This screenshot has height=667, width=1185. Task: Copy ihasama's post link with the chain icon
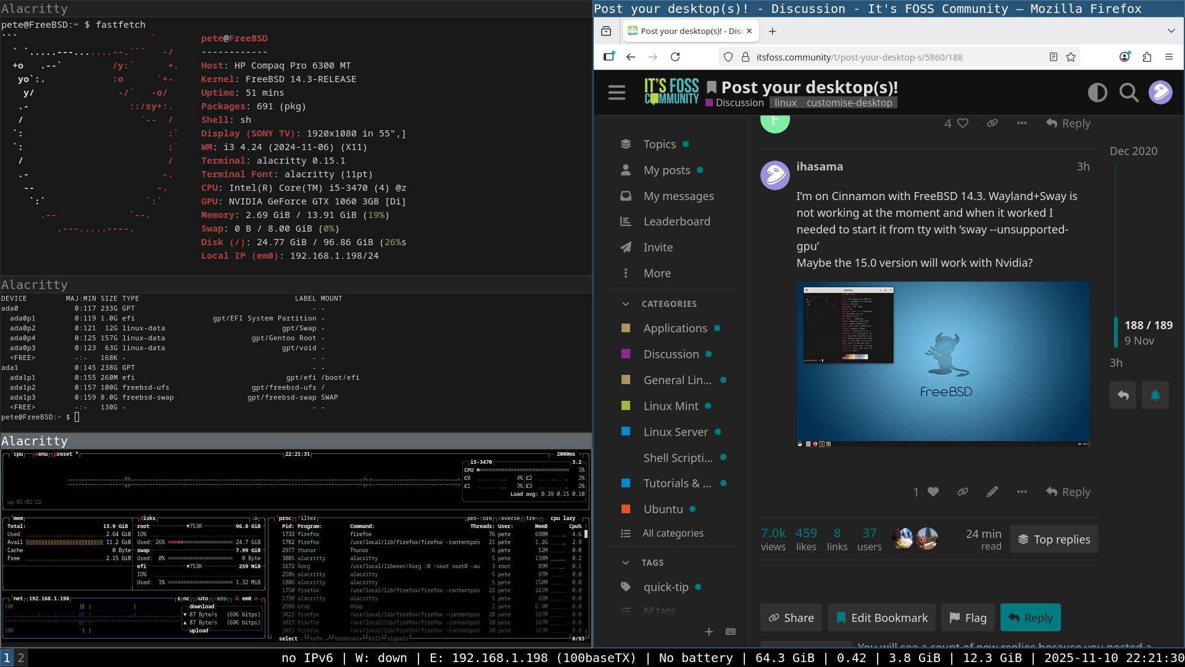[962, 492]
